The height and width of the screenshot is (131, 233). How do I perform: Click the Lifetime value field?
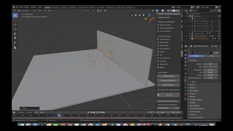(x=210, y=75)
